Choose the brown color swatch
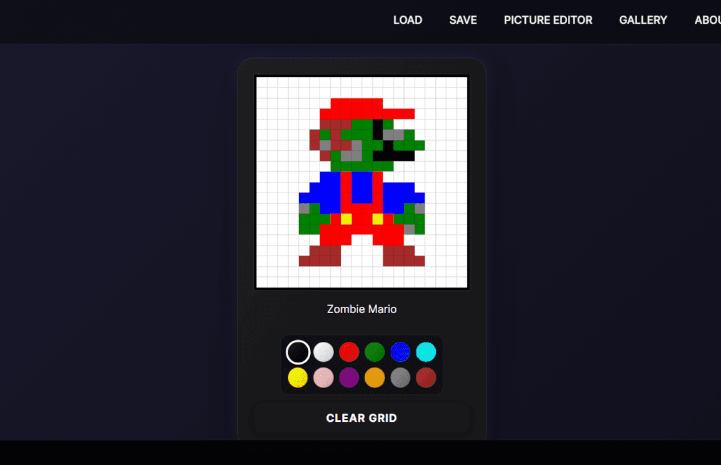 point(426,377)
